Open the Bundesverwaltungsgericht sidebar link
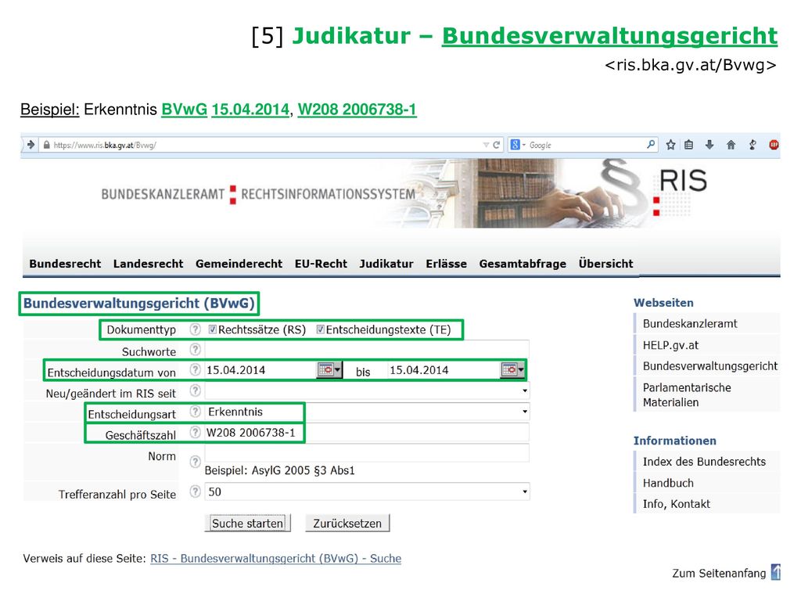 (x=710, y=366)
